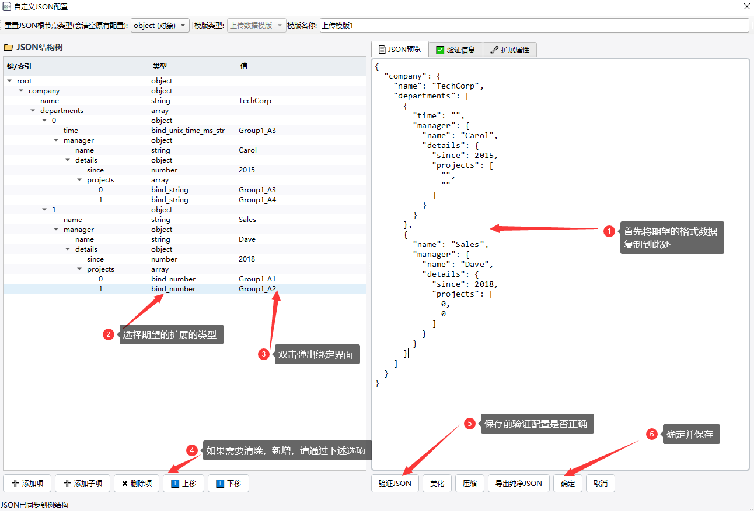Click the 验证JSON button
Screen dimensions: 754x511
(x=395, y=484)
